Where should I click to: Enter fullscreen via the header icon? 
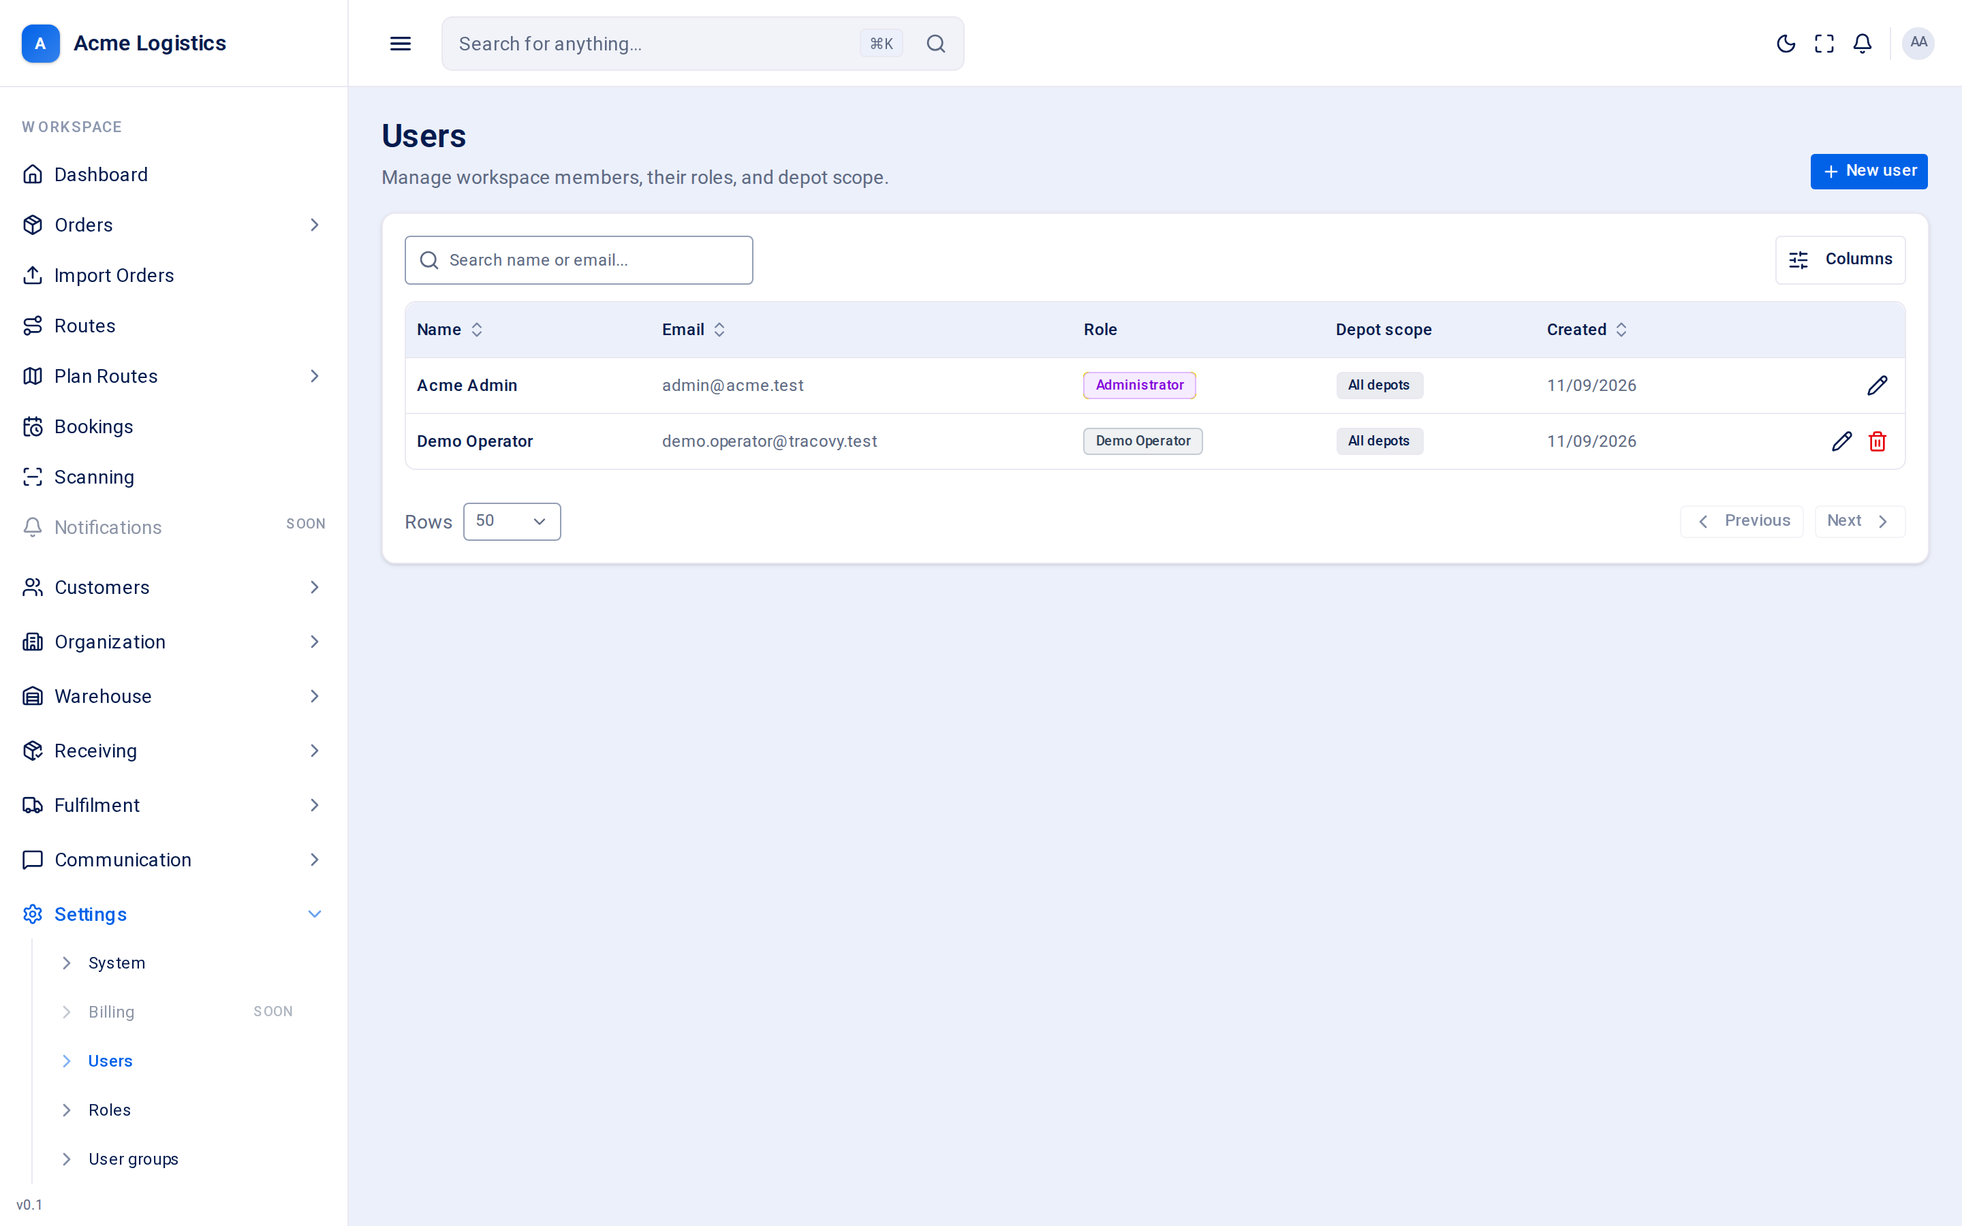click(x=1824, y=44)
